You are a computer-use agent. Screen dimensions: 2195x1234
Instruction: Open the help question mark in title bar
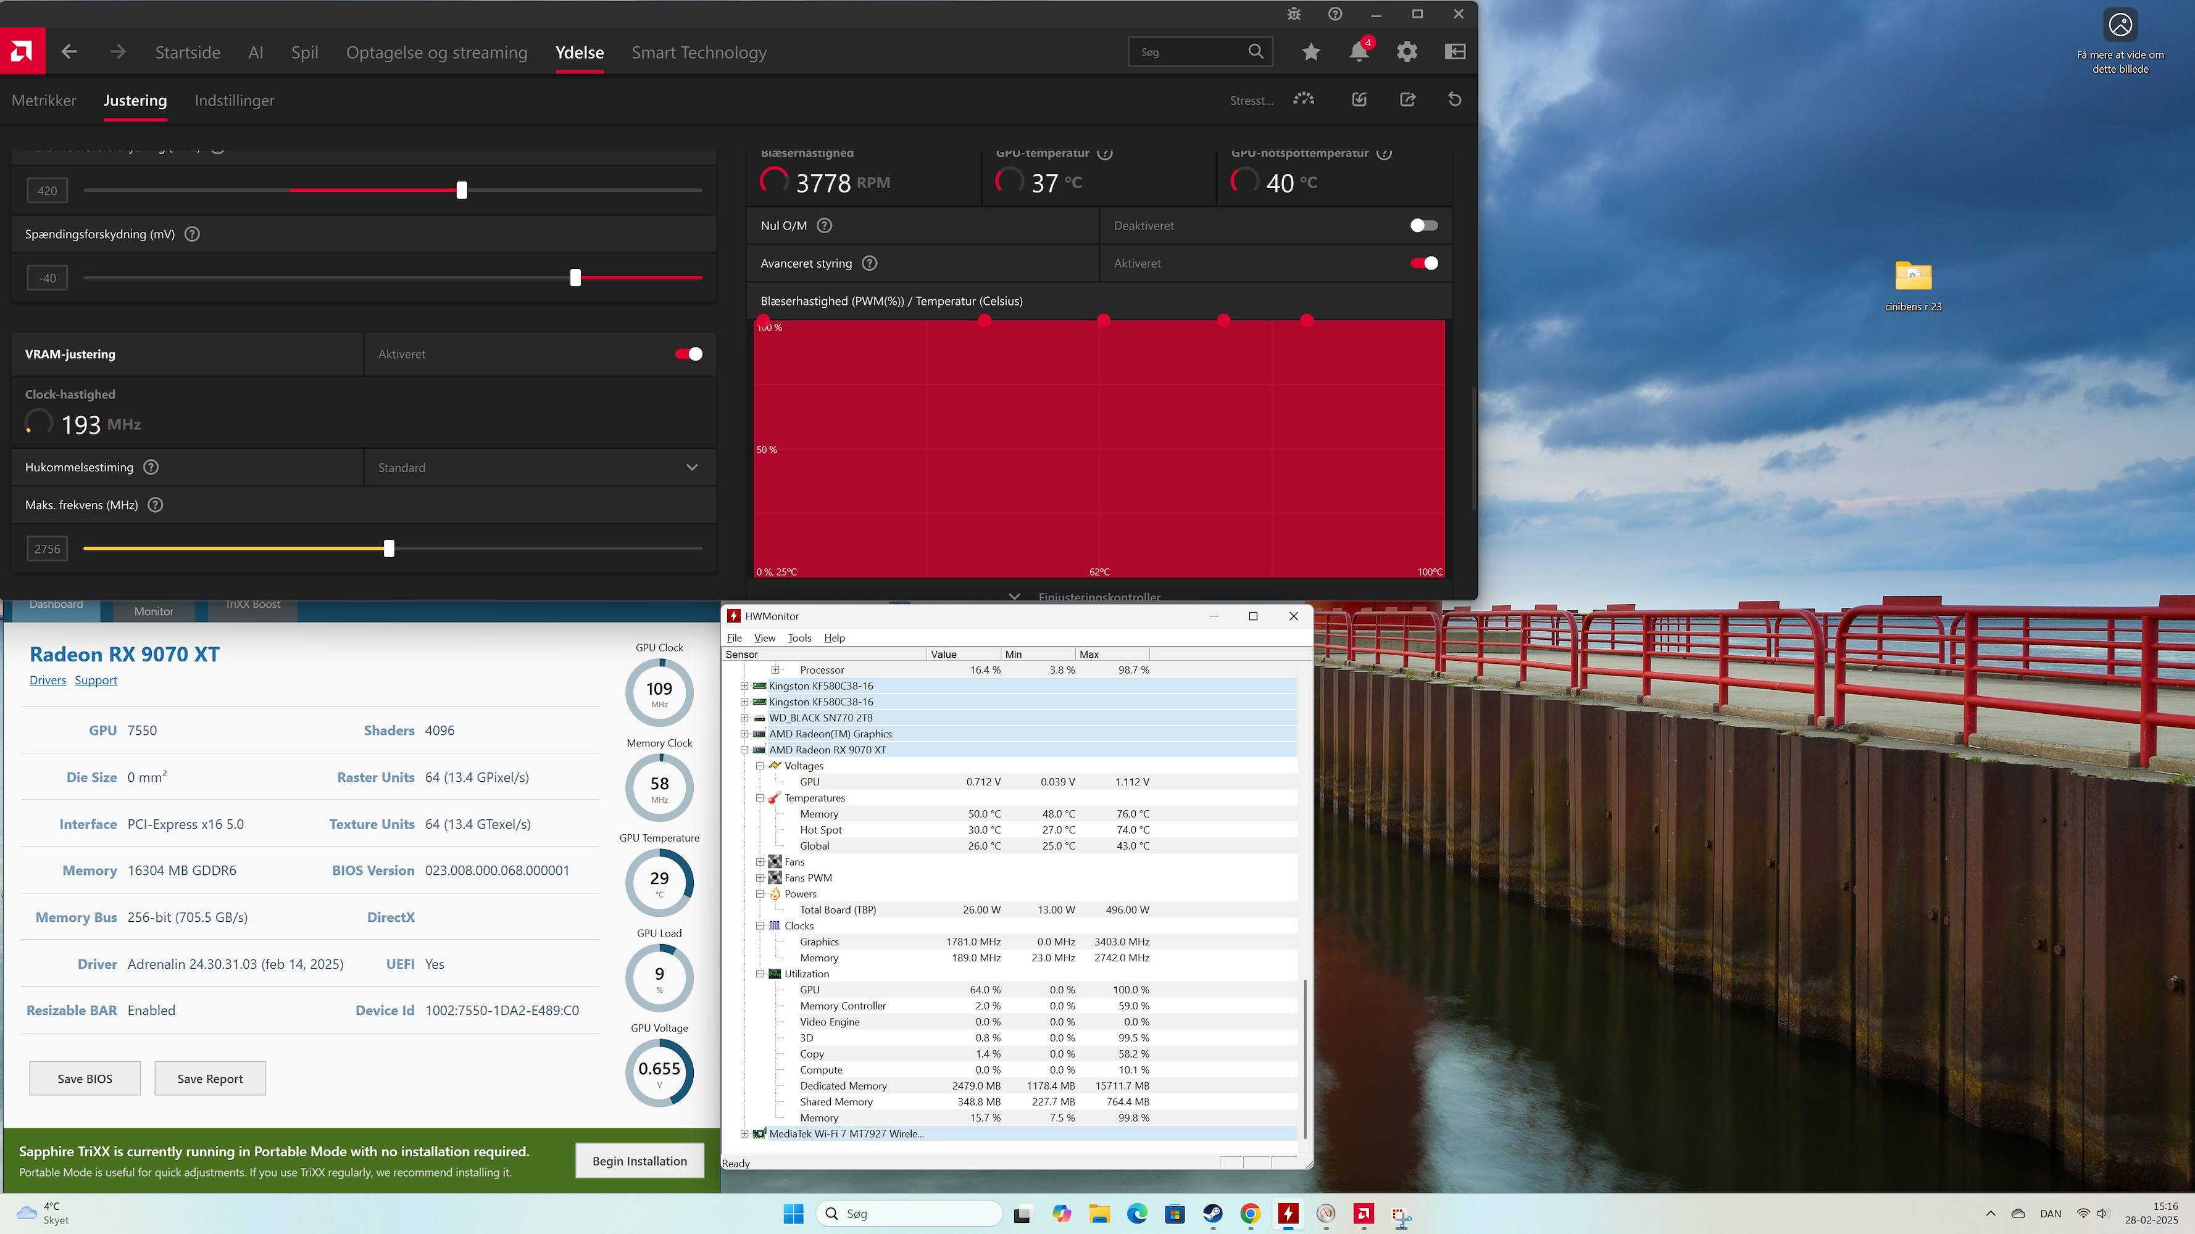[x=1335, y=14]
